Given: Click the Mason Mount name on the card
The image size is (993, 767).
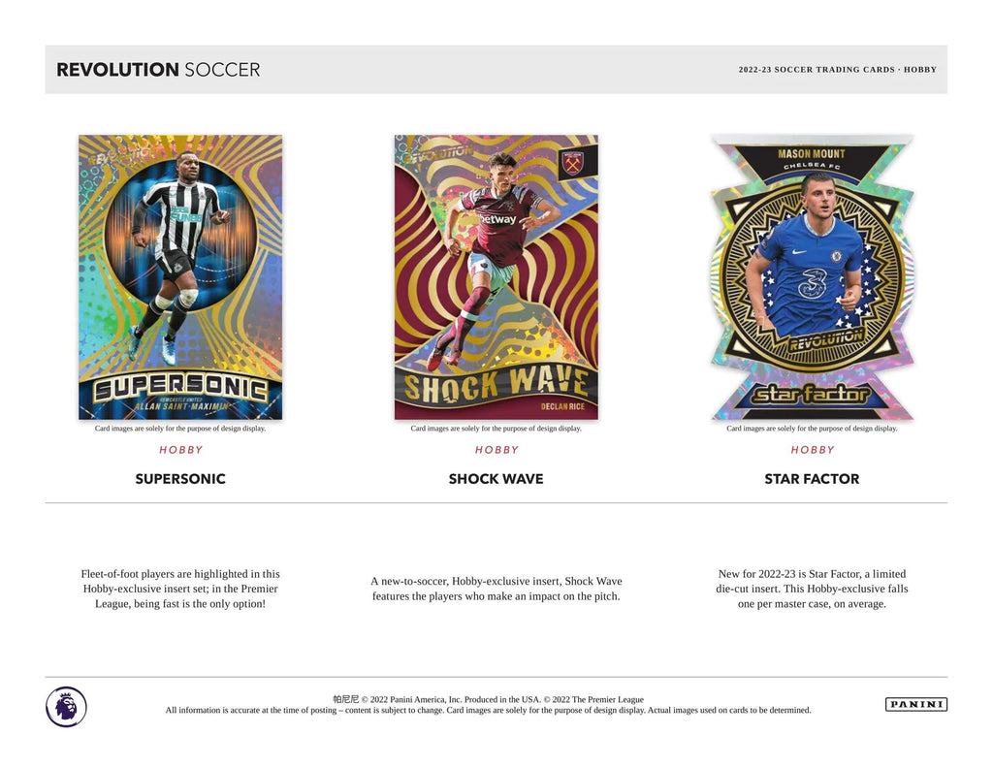Looking at the screenshot, I should (x=812, y=154).
